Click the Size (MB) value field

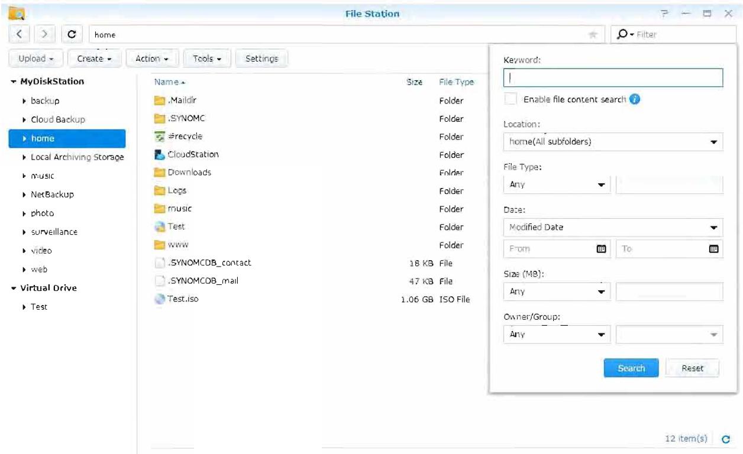(x=669, y=291)
